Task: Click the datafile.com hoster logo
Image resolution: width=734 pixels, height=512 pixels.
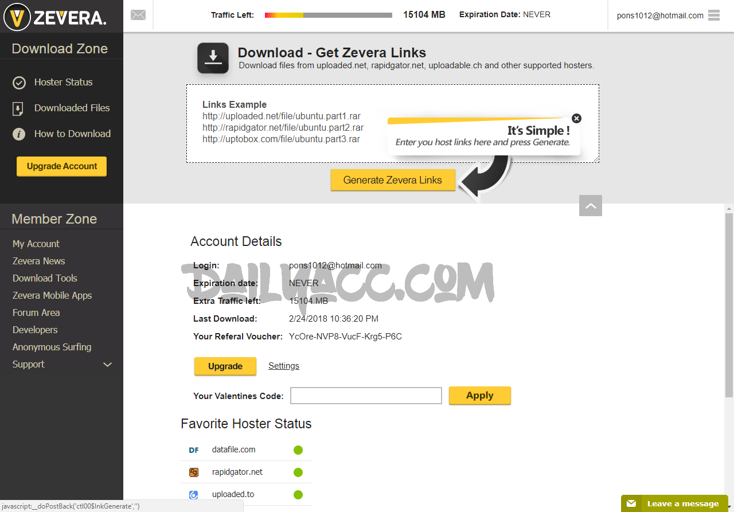Action: [x=194, y=450]
